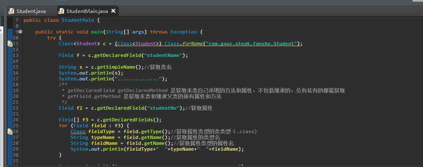Viewport: 423px width, 167px height.
Task: Click the class name StudentMain on line 7
Action: (78, 20)
